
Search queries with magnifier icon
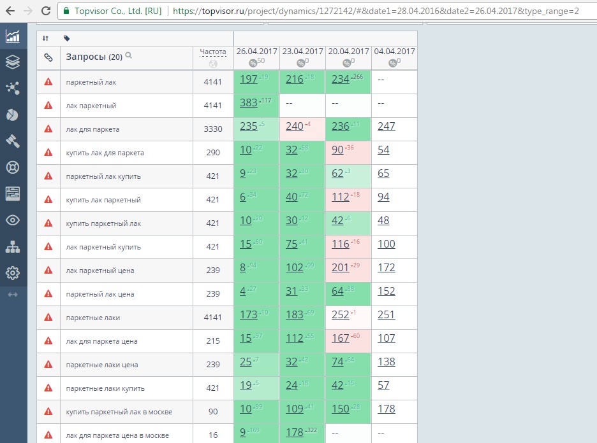click(129, 55)
